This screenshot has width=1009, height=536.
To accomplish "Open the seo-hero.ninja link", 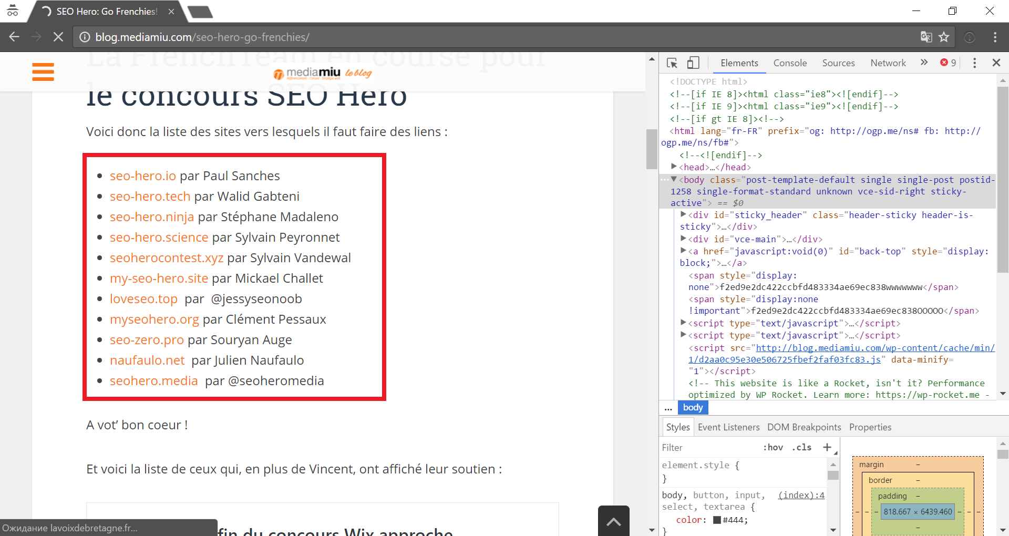I will click(152, 217).
